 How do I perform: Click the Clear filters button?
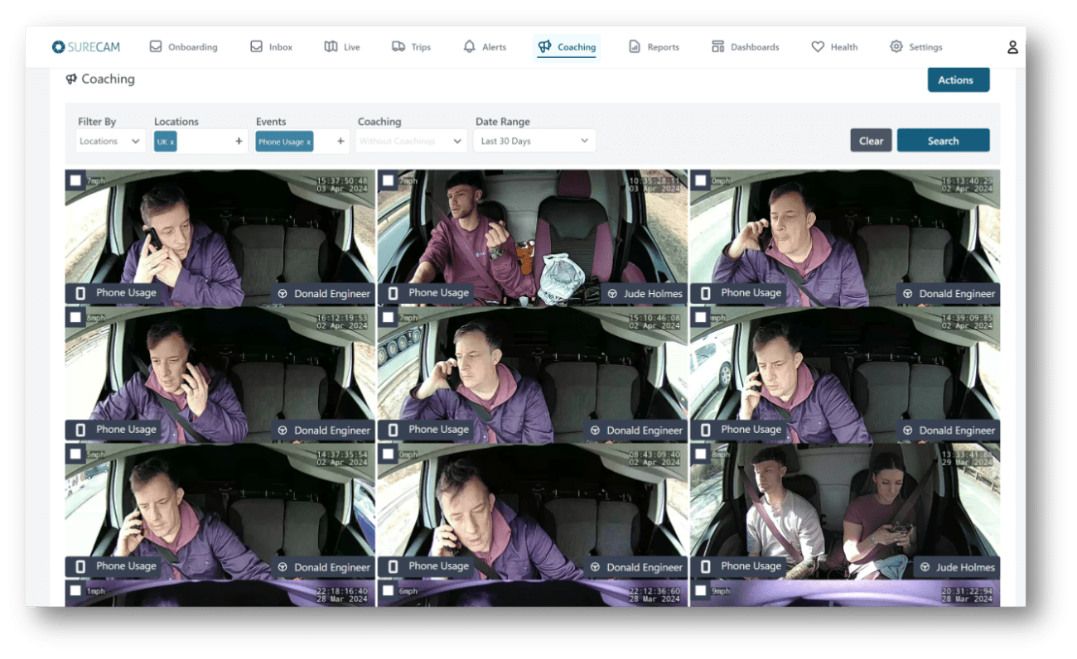(871, 141)
